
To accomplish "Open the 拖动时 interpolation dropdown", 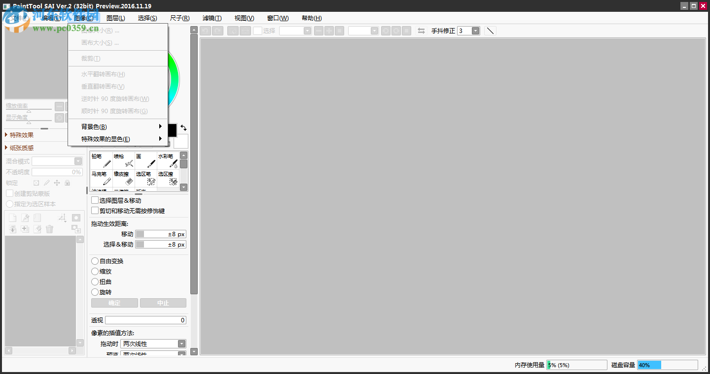I will coord(181,343).
